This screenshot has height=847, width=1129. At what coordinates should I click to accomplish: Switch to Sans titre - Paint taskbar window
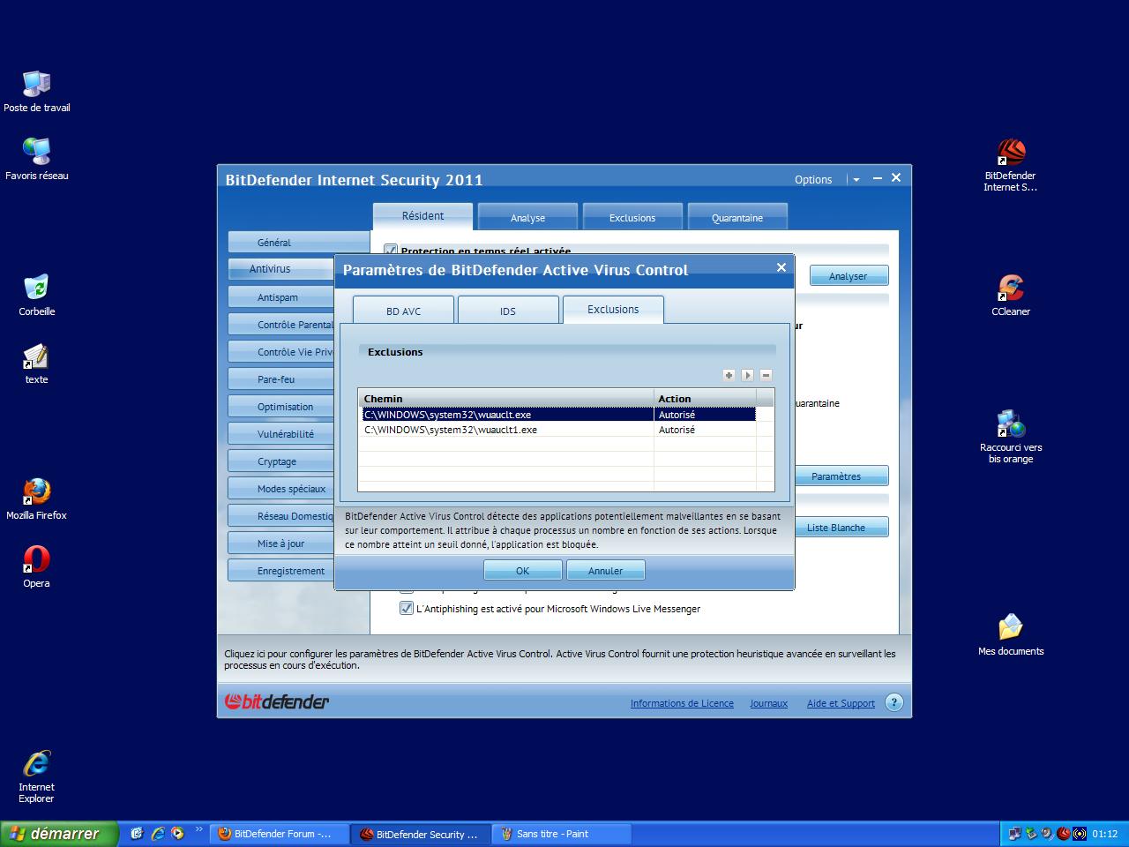click(561, 834)
